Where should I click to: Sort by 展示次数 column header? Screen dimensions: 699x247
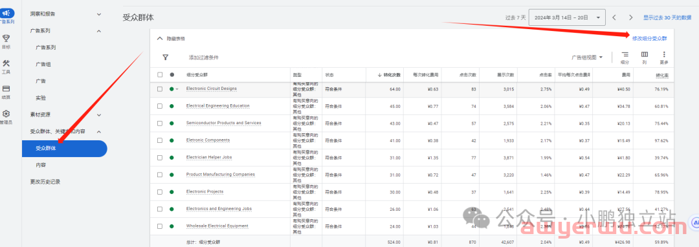click(505, 75)
